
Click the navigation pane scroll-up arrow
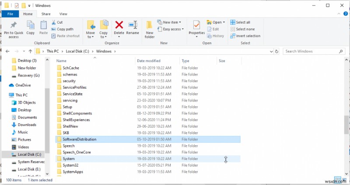coord(47,60)
